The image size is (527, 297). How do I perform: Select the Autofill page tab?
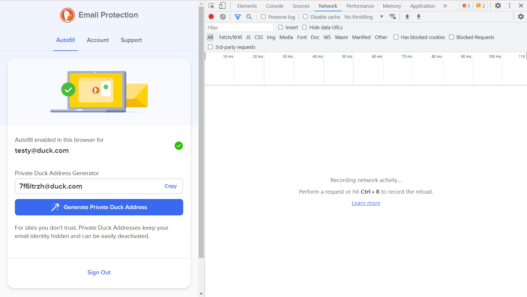pos(65,40)
